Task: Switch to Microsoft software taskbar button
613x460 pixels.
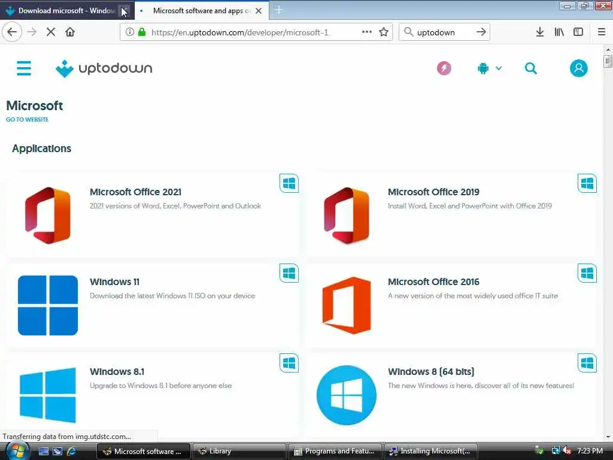Action: 143,451
